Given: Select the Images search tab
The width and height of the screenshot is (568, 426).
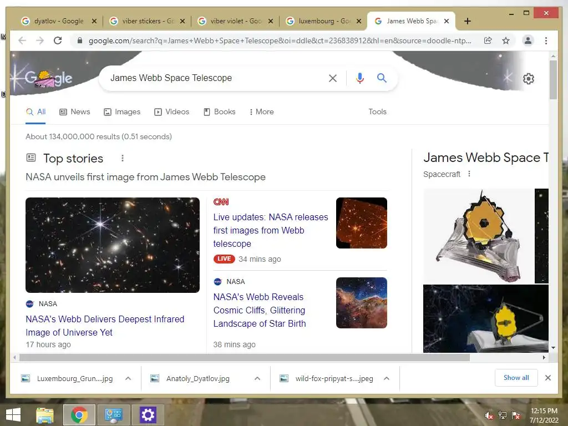Looking at the screenshot, I should 122,112.
